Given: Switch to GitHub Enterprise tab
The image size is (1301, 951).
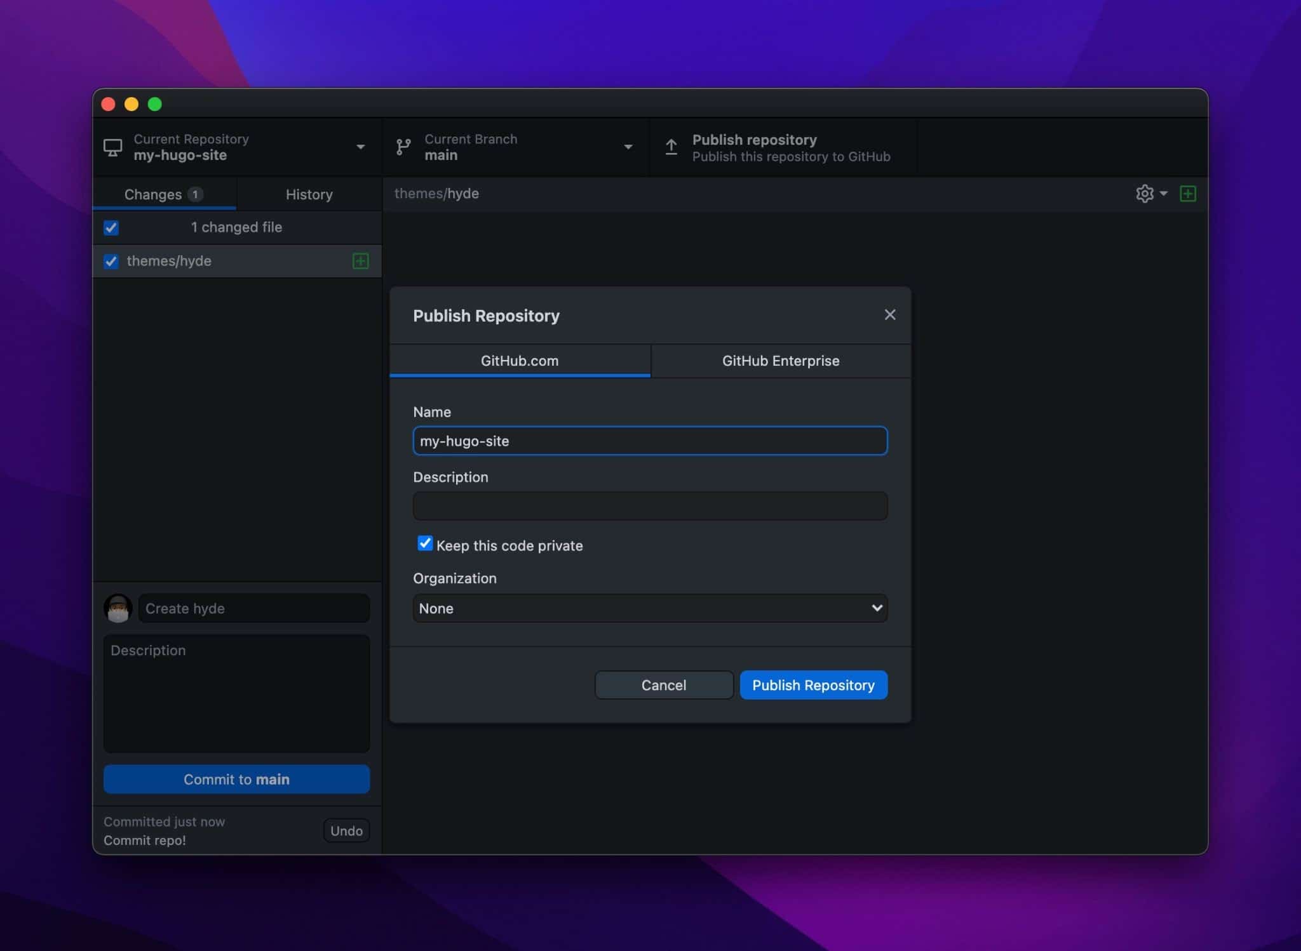Looking at the screenshot, I should point(780,359).
